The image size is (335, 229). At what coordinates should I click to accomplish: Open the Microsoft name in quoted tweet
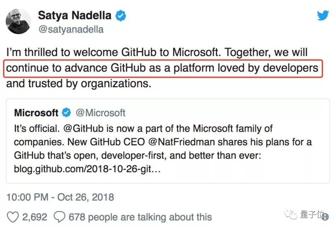[x=36, y=113]
